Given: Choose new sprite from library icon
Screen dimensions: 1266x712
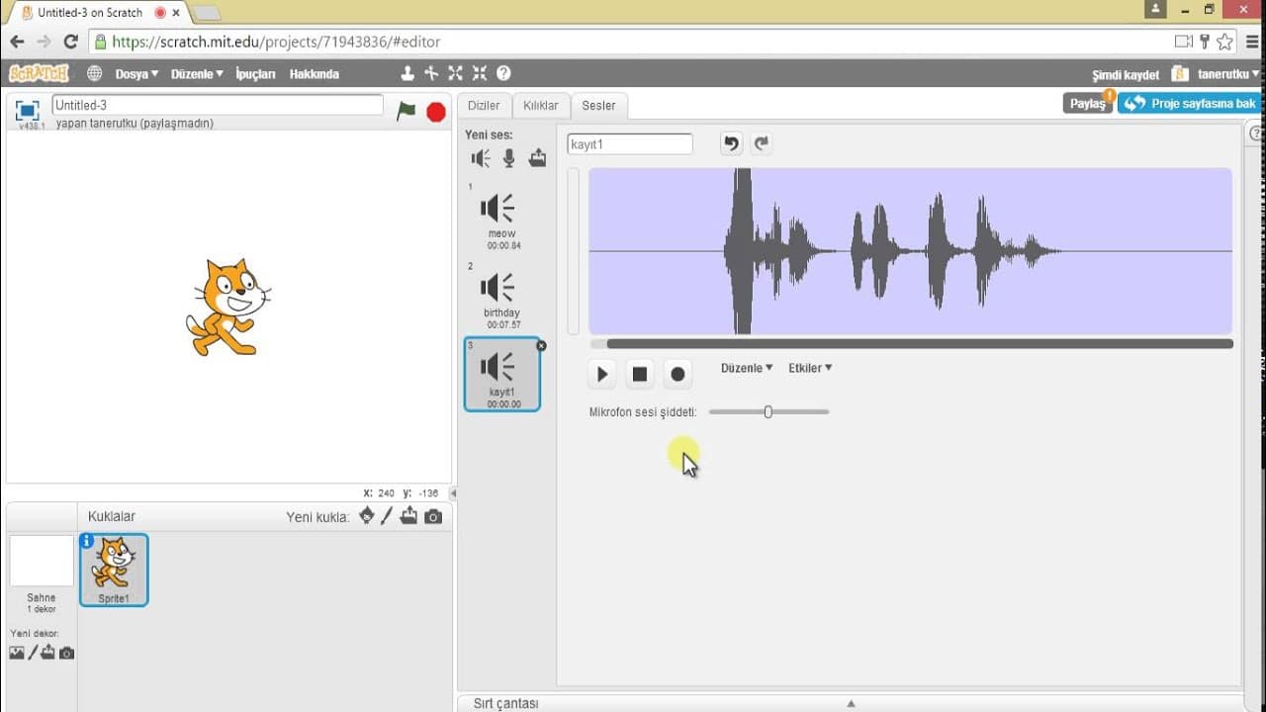Looking at the screenshot, I should (367, 515).
